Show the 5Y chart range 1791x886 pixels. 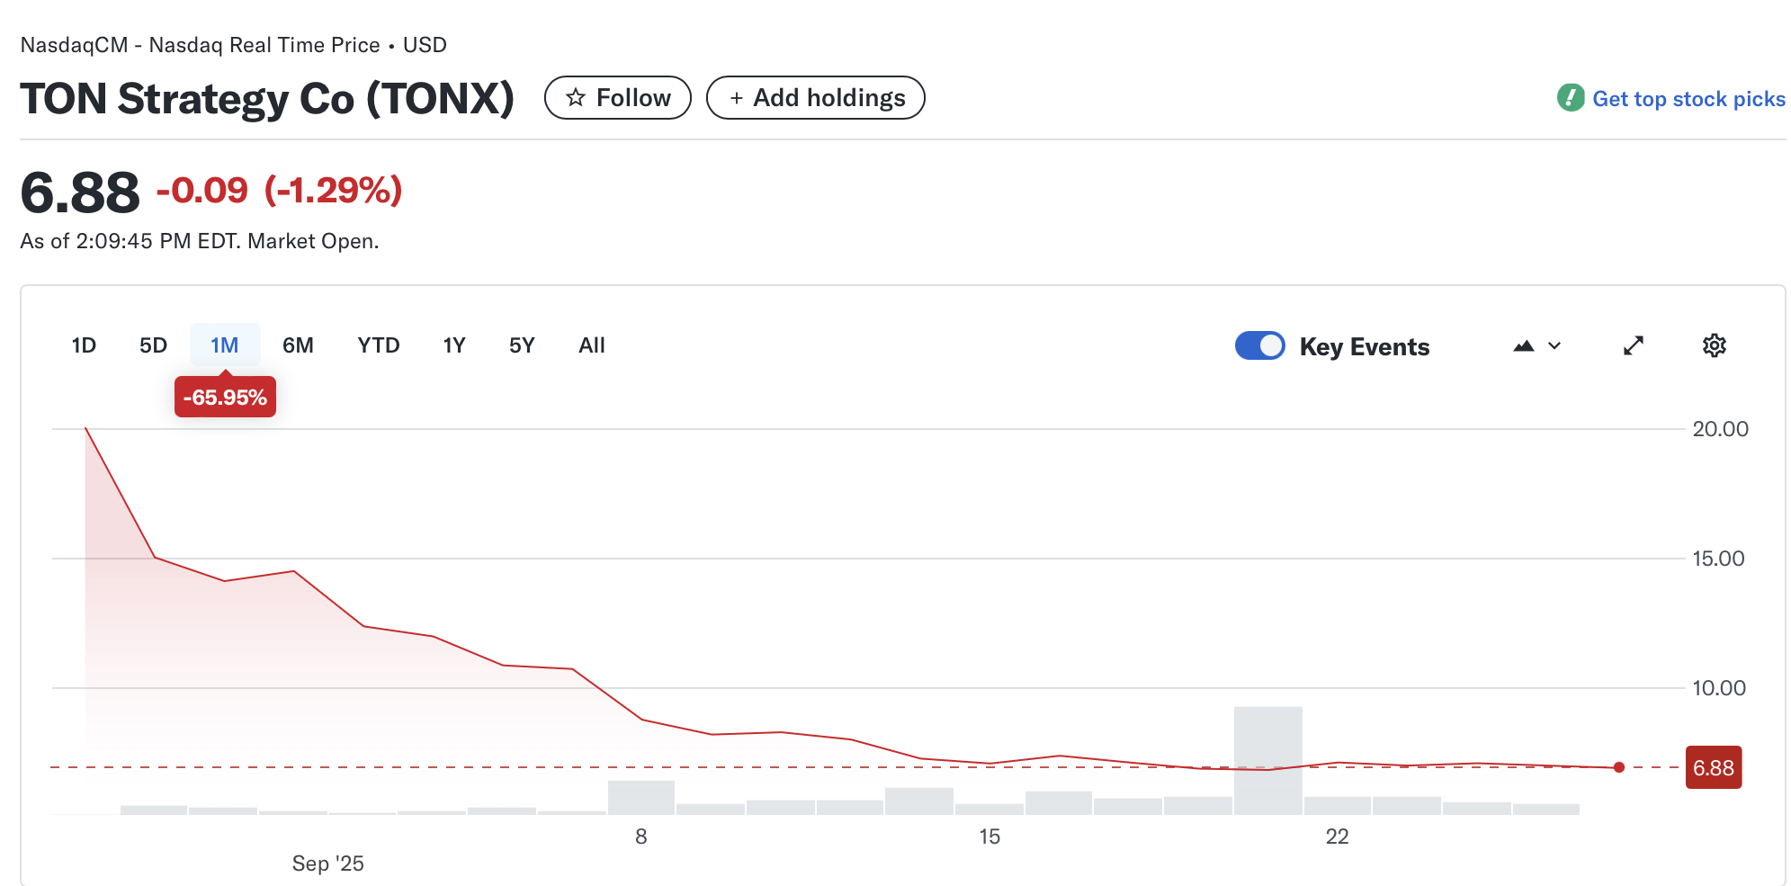(522, 346)
